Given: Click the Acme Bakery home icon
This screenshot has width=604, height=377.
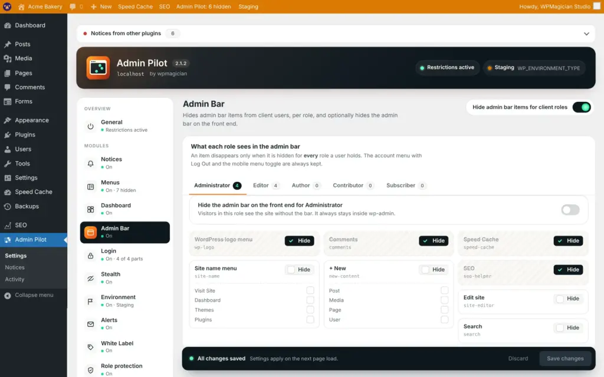Looking at the screenshot, I should (x=21, y=6).
